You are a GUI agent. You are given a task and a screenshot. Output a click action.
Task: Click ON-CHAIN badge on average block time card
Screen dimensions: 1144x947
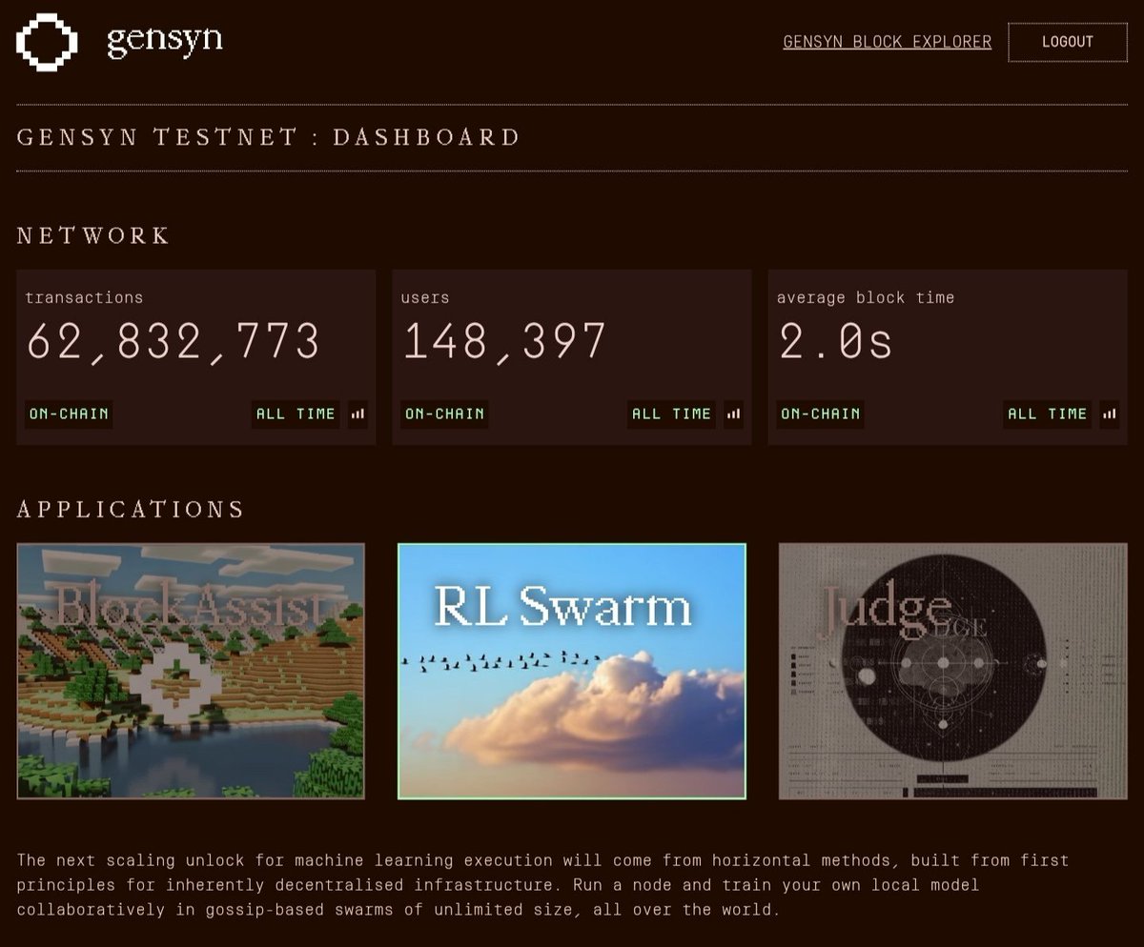820,413
